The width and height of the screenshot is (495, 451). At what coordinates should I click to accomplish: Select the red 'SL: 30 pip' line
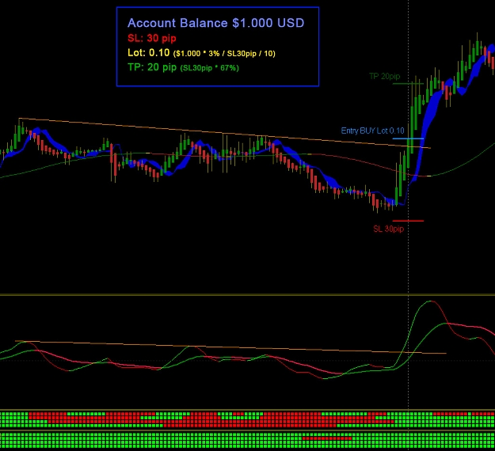152,38
